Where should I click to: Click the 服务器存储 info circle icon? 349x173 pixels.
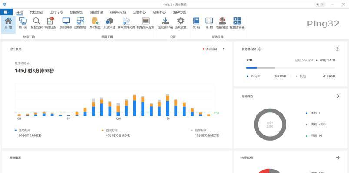pyautogui.click(x=259, y=49)
